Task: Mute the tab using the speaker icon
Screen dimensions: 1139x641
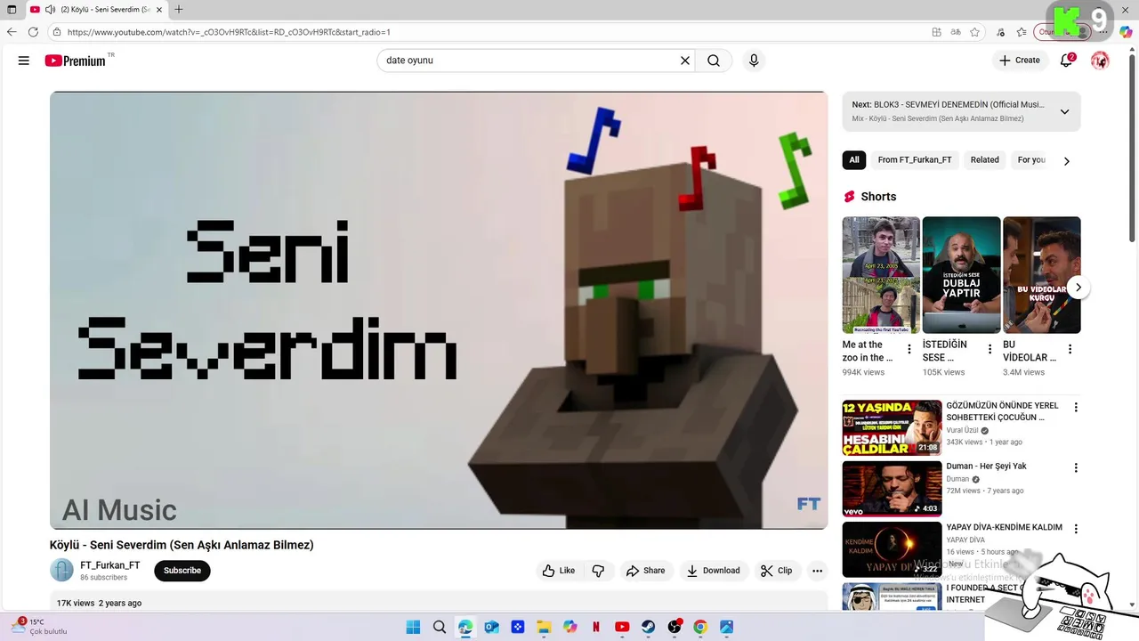Action: (x=51, y=10)
